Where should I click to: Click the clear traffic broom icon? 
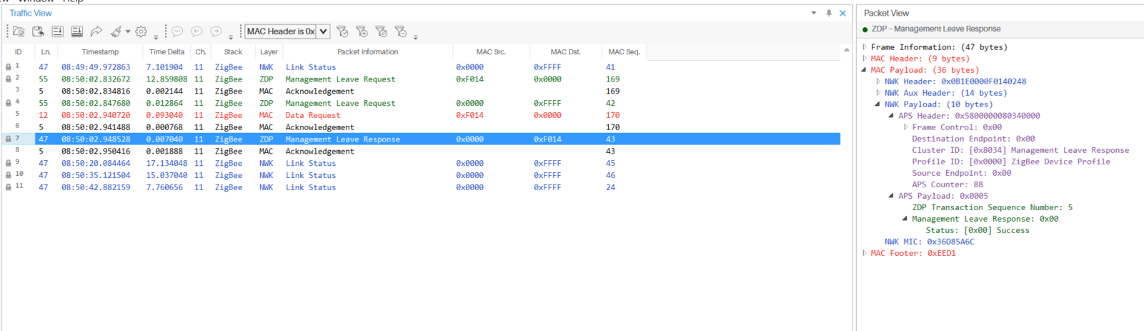click(x=116, y=31)
